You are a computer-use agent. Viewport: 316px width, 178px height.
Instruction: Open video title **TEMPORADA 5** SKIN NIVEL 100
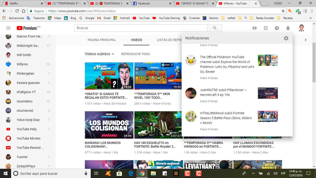click(152, 96)
